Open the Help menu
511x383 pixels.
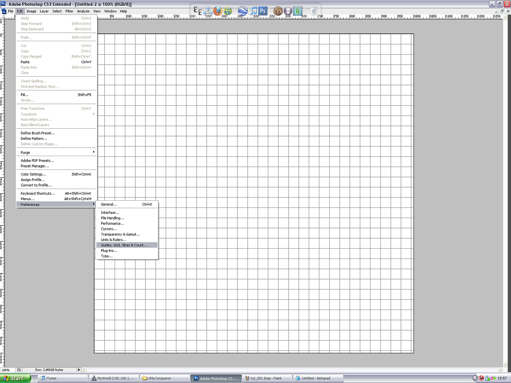coord(123,11)
